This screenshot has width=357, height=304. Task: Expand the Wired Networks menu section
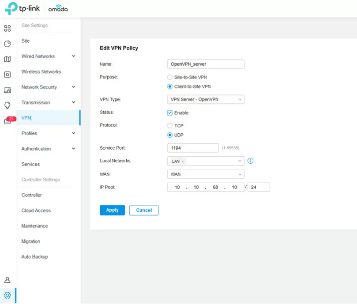pos(48,56)
